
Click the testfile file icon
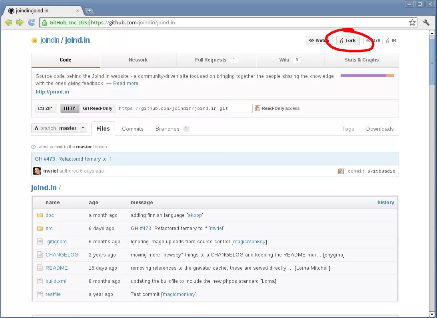[40, 294]
